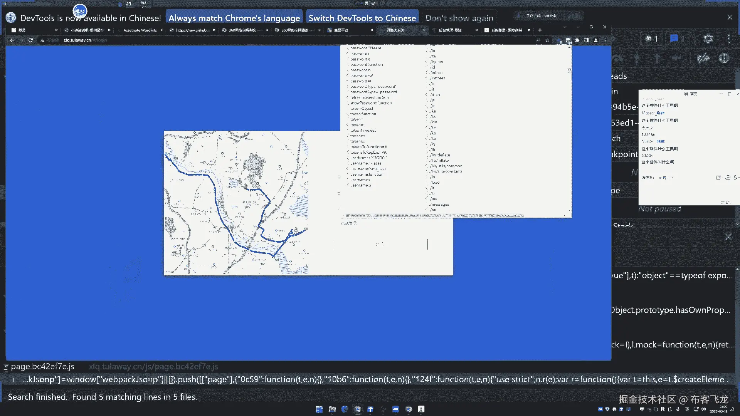Toggle deactivate breakpoints icon
740x416 pixels.
coord(703,58)
